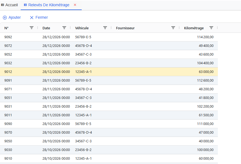Select row 9071 for vehicle 45678-D-4

coord(8,89)
